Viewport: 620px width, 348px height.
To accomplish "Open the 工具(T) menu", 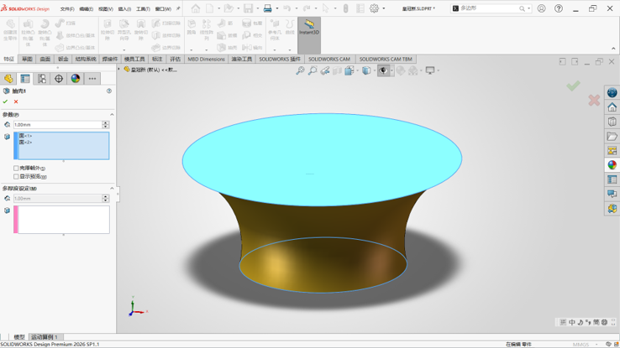I will point(143,8).
